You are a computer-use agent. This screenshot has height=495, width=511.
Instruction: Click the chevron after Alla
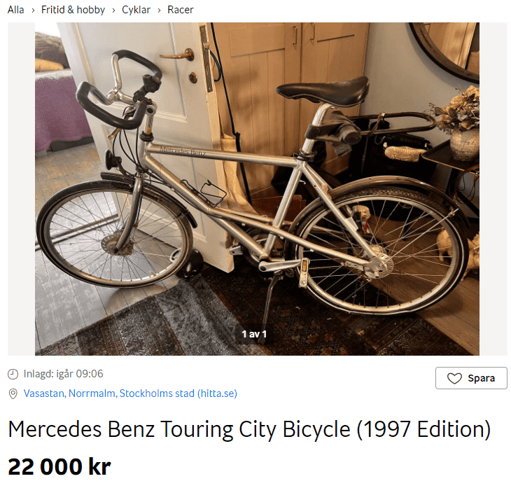[x=33, y=11]
